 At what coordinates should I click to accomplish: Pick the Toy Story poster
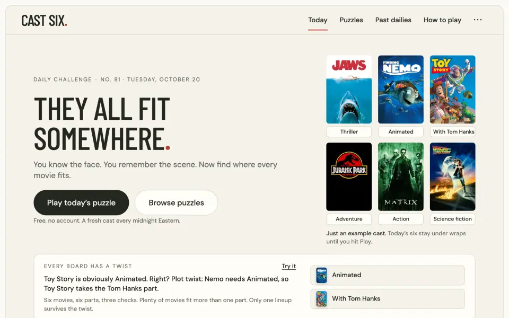[x=452, y=90]
